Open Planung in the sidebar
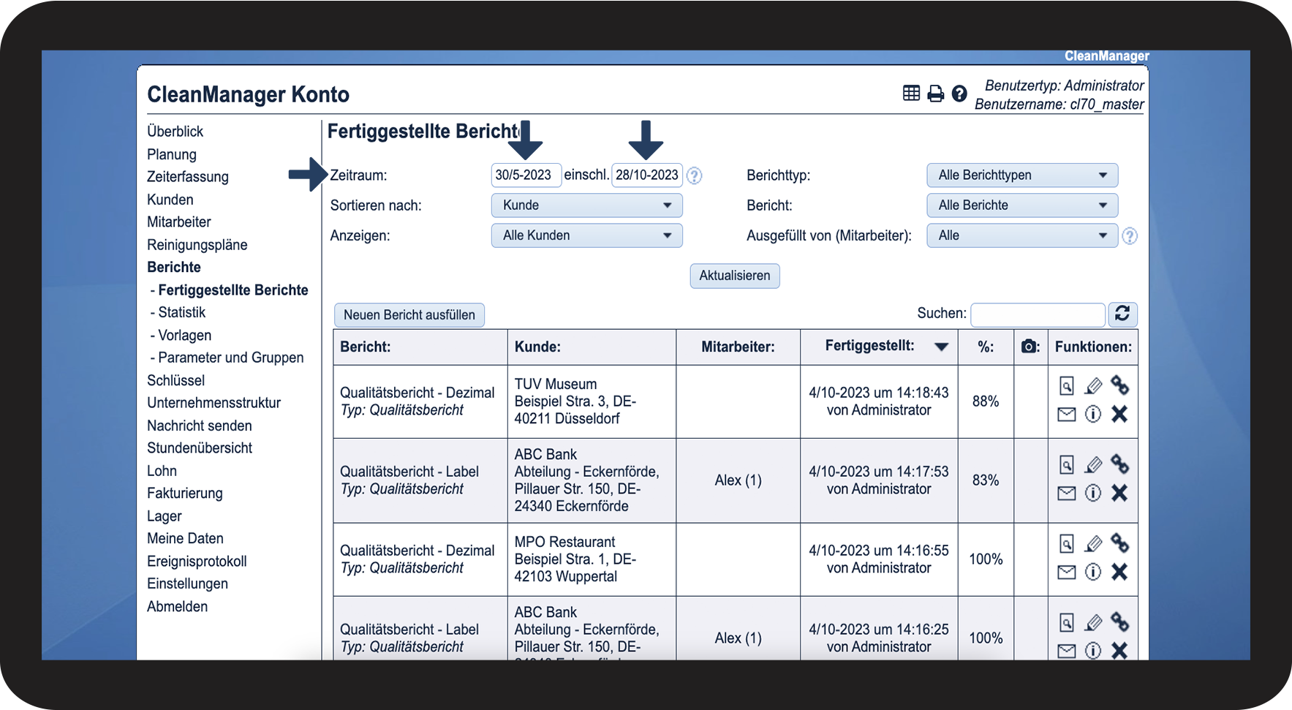This screenshot has height=710, width=1292. click(x=172, y=154)
